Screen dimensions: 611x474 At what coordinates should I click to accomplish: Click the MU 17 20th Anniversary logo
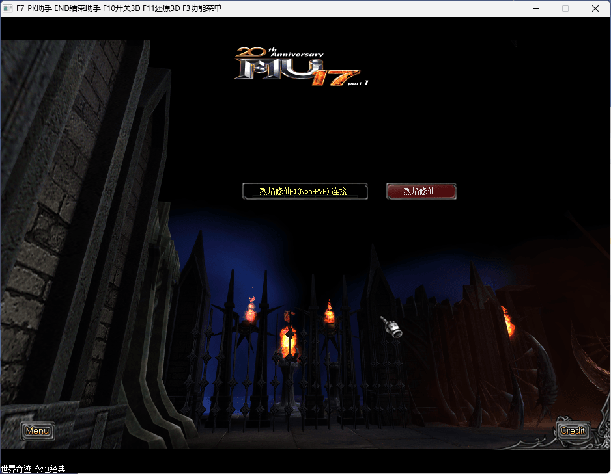click(x=301, y=66)
